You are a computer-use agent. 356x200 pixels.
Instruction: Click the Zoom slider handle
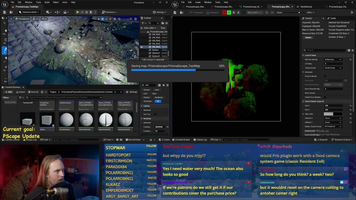coord(299,12)
